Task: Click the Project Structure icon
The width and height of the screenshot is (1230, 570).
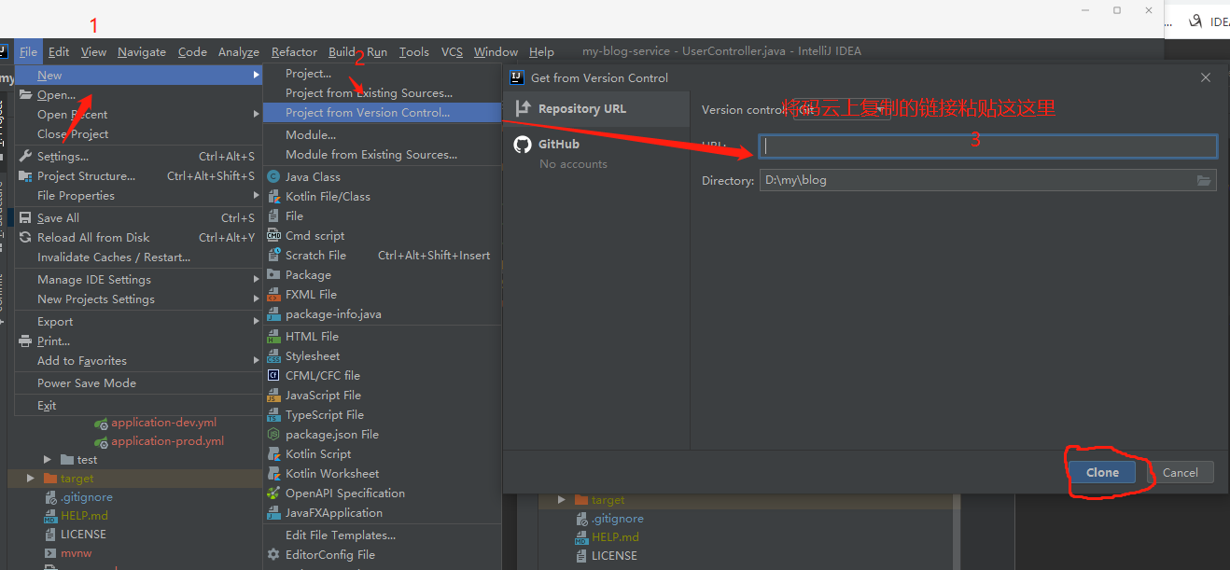Action: 26,176
